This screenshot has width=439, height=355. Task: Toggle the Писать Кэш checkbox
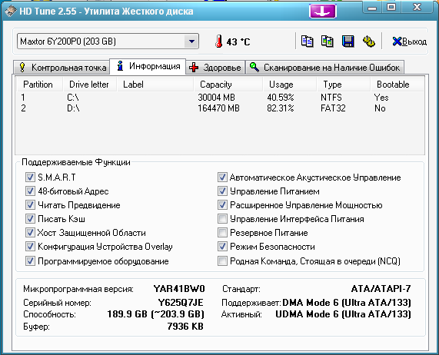(x=30, y=219)
